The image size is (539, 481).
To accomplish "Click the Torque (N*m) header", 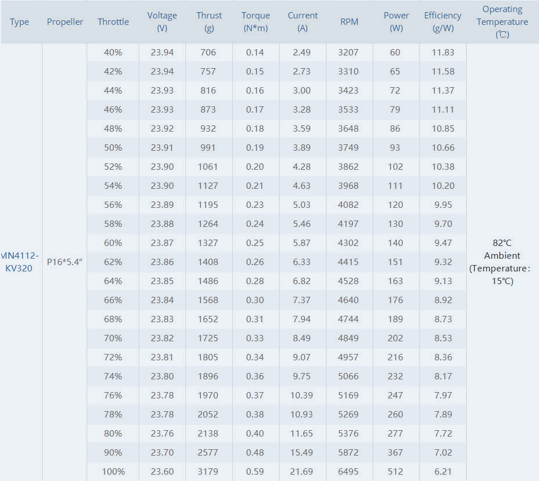I will (255, 21).
